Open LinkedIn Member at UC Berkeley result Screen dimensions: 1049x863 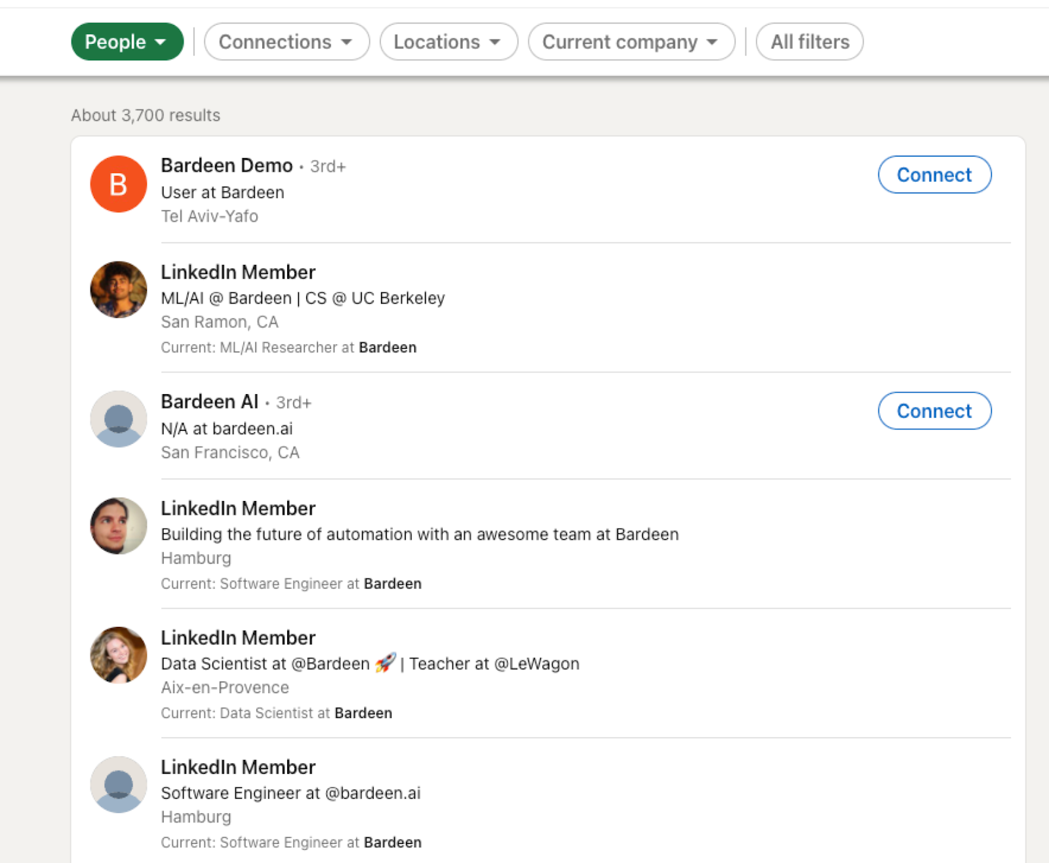pyautogui.click(x=239, y=272)
